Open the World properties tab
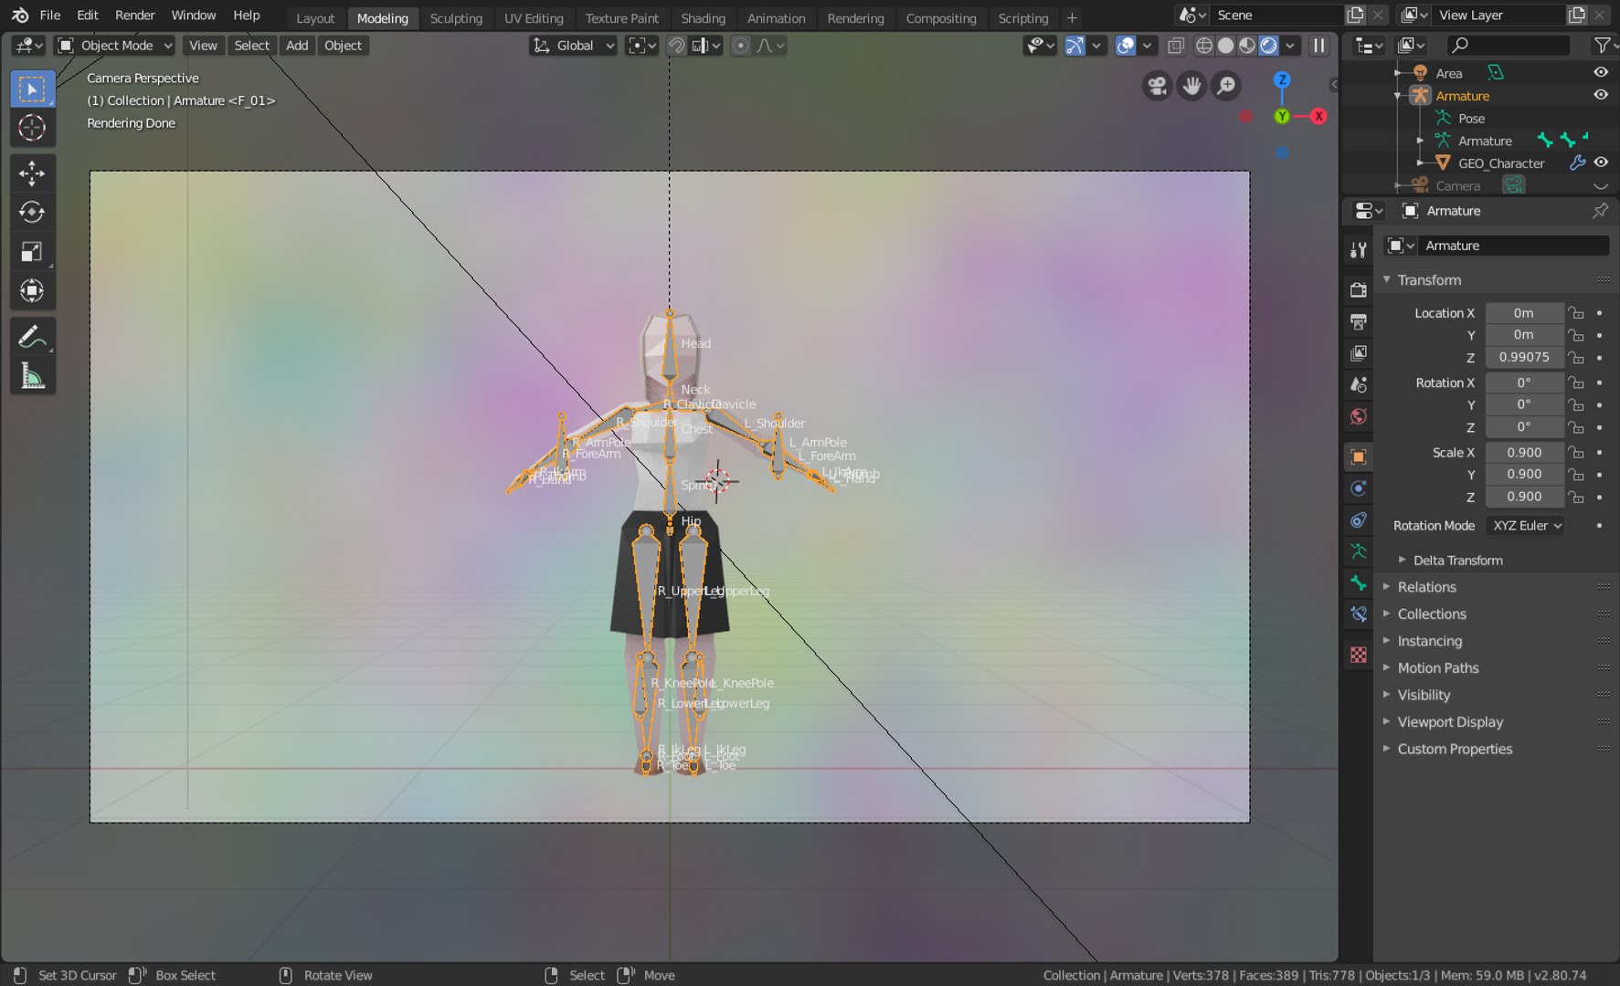 point(1359,416)
